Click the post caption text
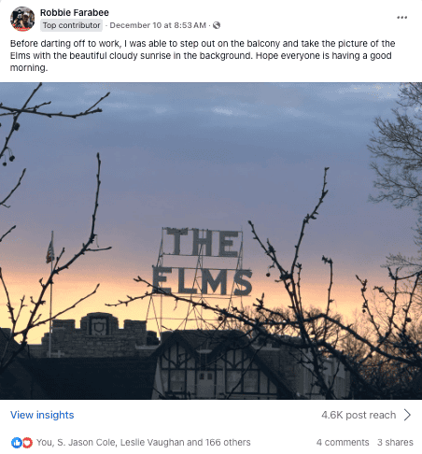The height and width of the screenshot is (454, 422). tap(203, 55)
